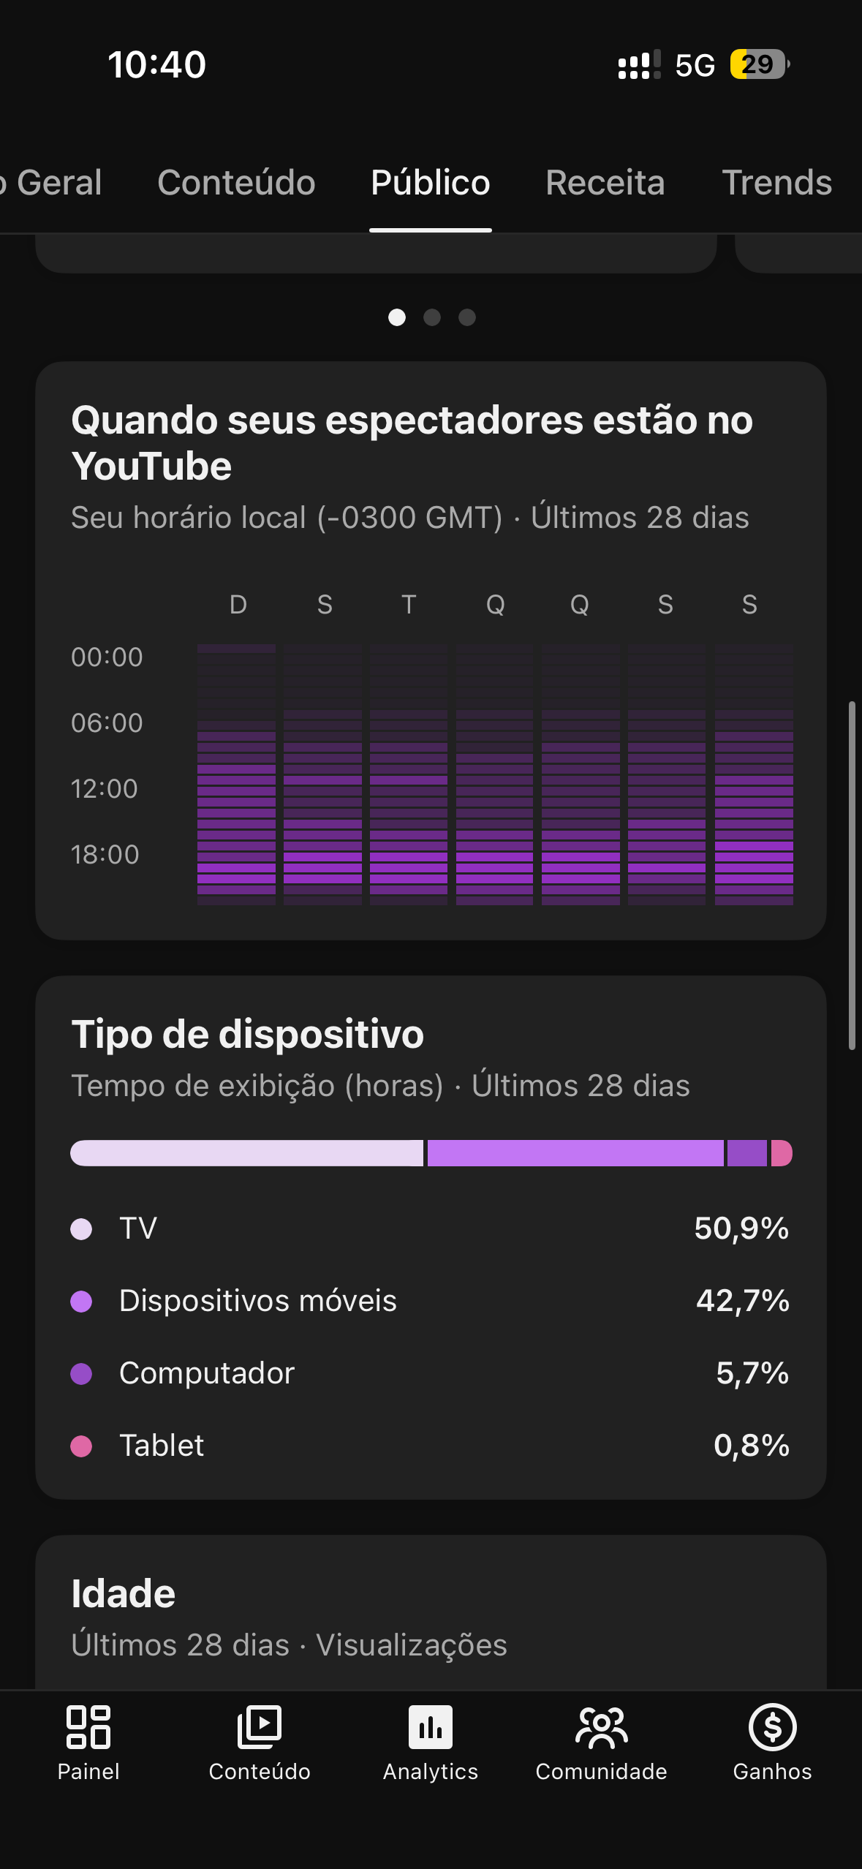Tap the Ganhos dollar icon
This screenshot has height=1869, width=862.
[x=772, y=1727]
